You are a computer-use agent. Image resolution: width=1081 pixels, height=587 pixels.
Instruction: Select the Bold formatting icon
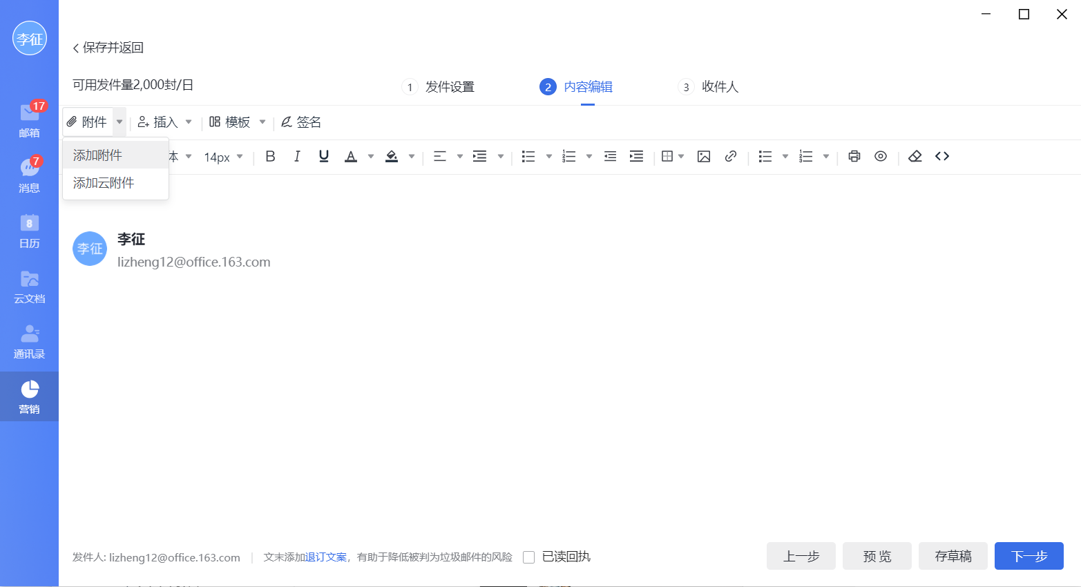pyautogui.click(x=270, y=156)
